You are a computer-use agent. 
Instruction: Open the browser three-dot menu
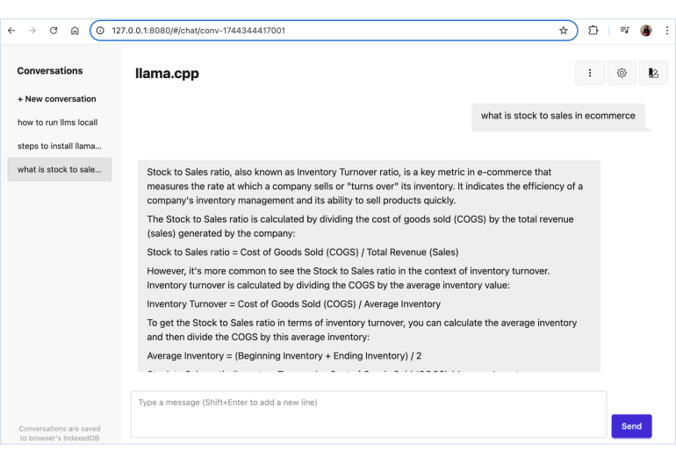pos(667,31)
